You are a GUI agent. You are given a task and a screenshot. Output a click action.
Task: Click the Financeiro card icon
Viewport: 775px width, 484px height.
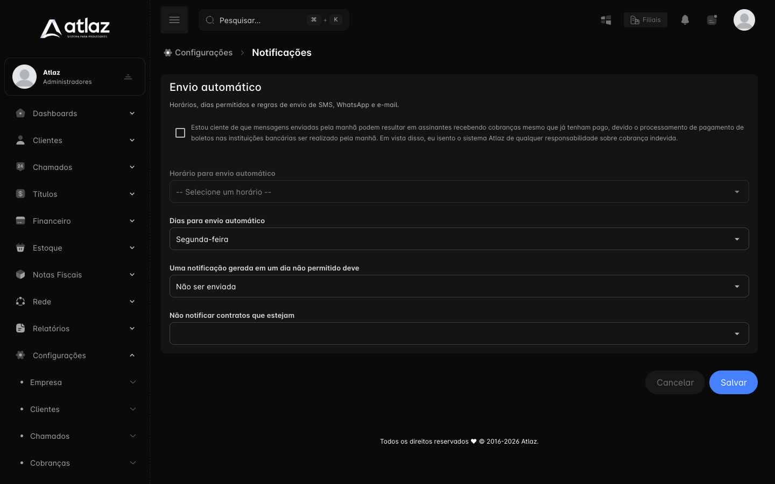click(x=20, y=220)
